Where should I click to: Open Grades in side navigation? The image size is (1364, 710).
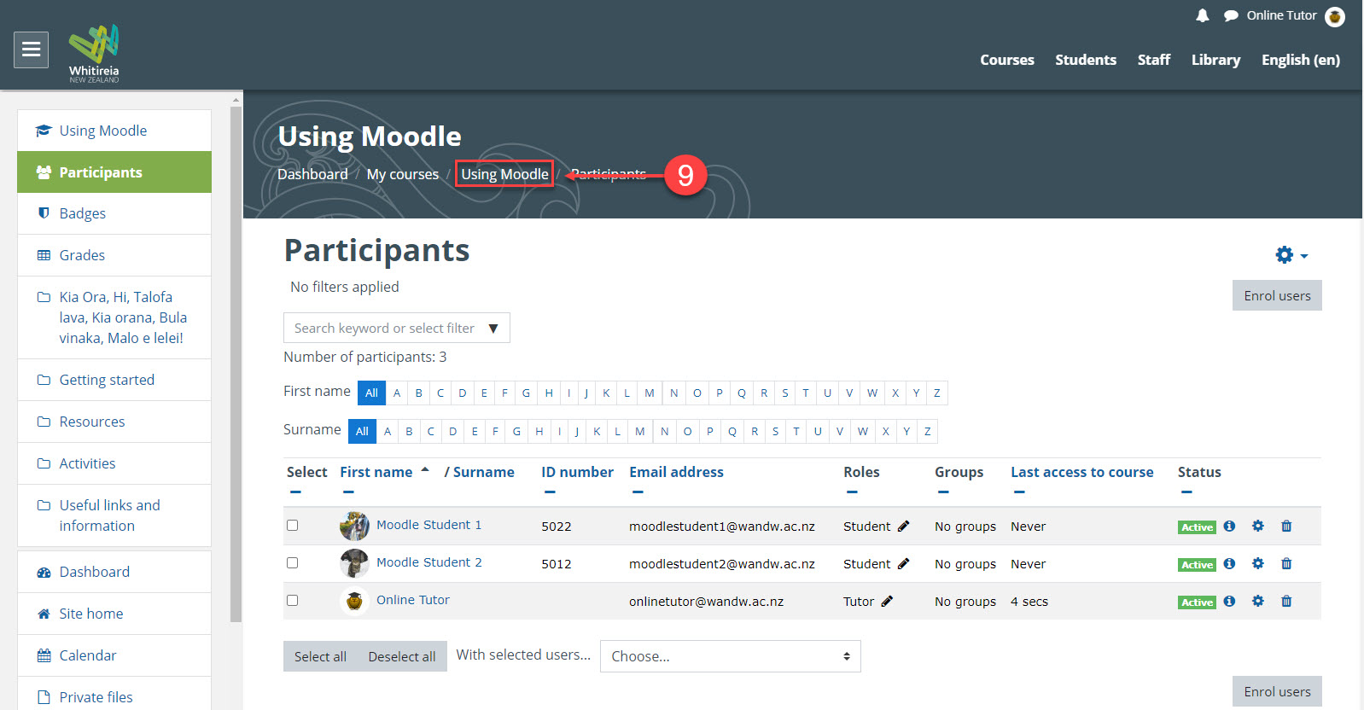click(114, 255)
